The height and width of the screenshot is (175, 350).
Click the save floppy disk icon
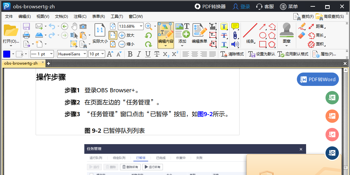click(26, 26)
